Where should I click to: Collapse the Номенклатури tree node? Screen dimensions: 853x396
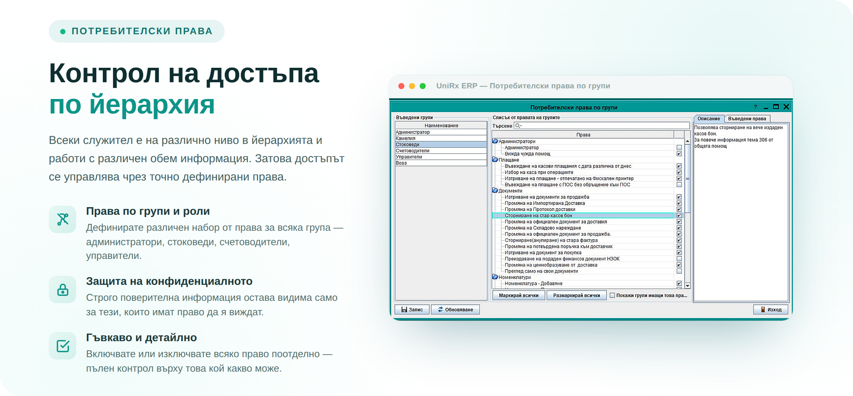[495, 277]
